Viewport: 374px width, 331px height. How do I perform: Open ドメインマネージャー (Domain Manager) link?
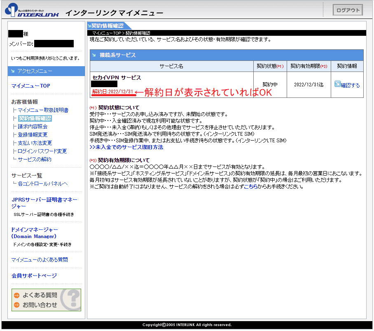pos(35,233)
